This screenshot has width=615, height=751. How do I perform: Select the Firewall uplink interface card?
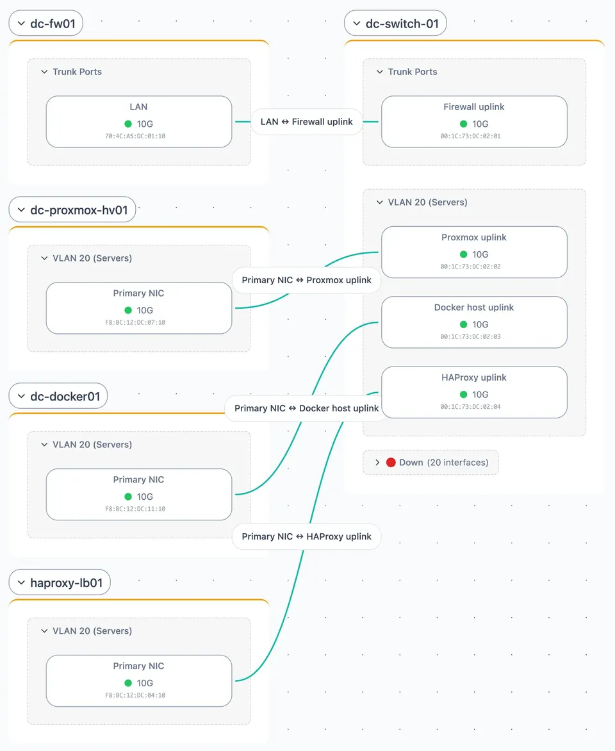[474, 122]
